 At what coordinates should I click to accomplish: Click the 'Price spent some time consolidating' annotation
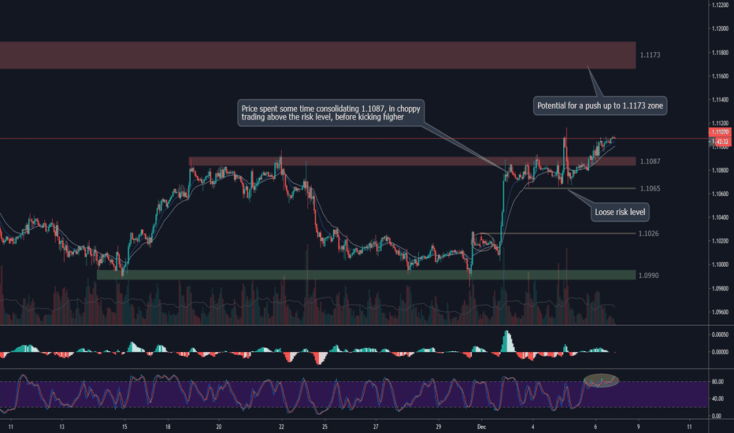(330, 113)
